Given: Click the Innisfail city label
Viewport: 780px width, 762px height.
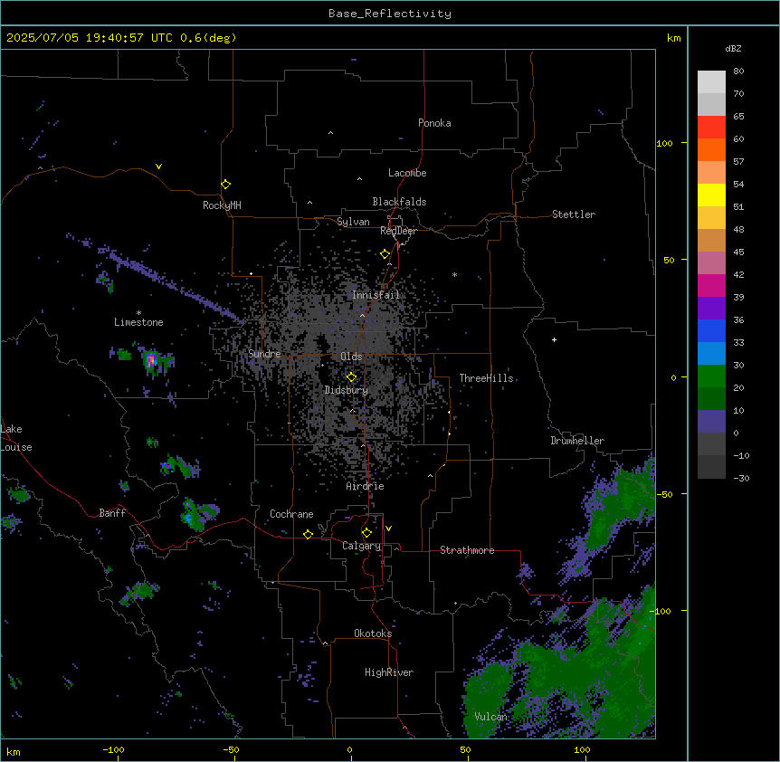Looking at the screenshot, I should 376,295.
